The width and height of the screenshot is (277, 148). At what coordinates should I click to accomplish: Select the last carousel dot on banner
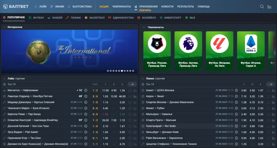tap(133, 71)
